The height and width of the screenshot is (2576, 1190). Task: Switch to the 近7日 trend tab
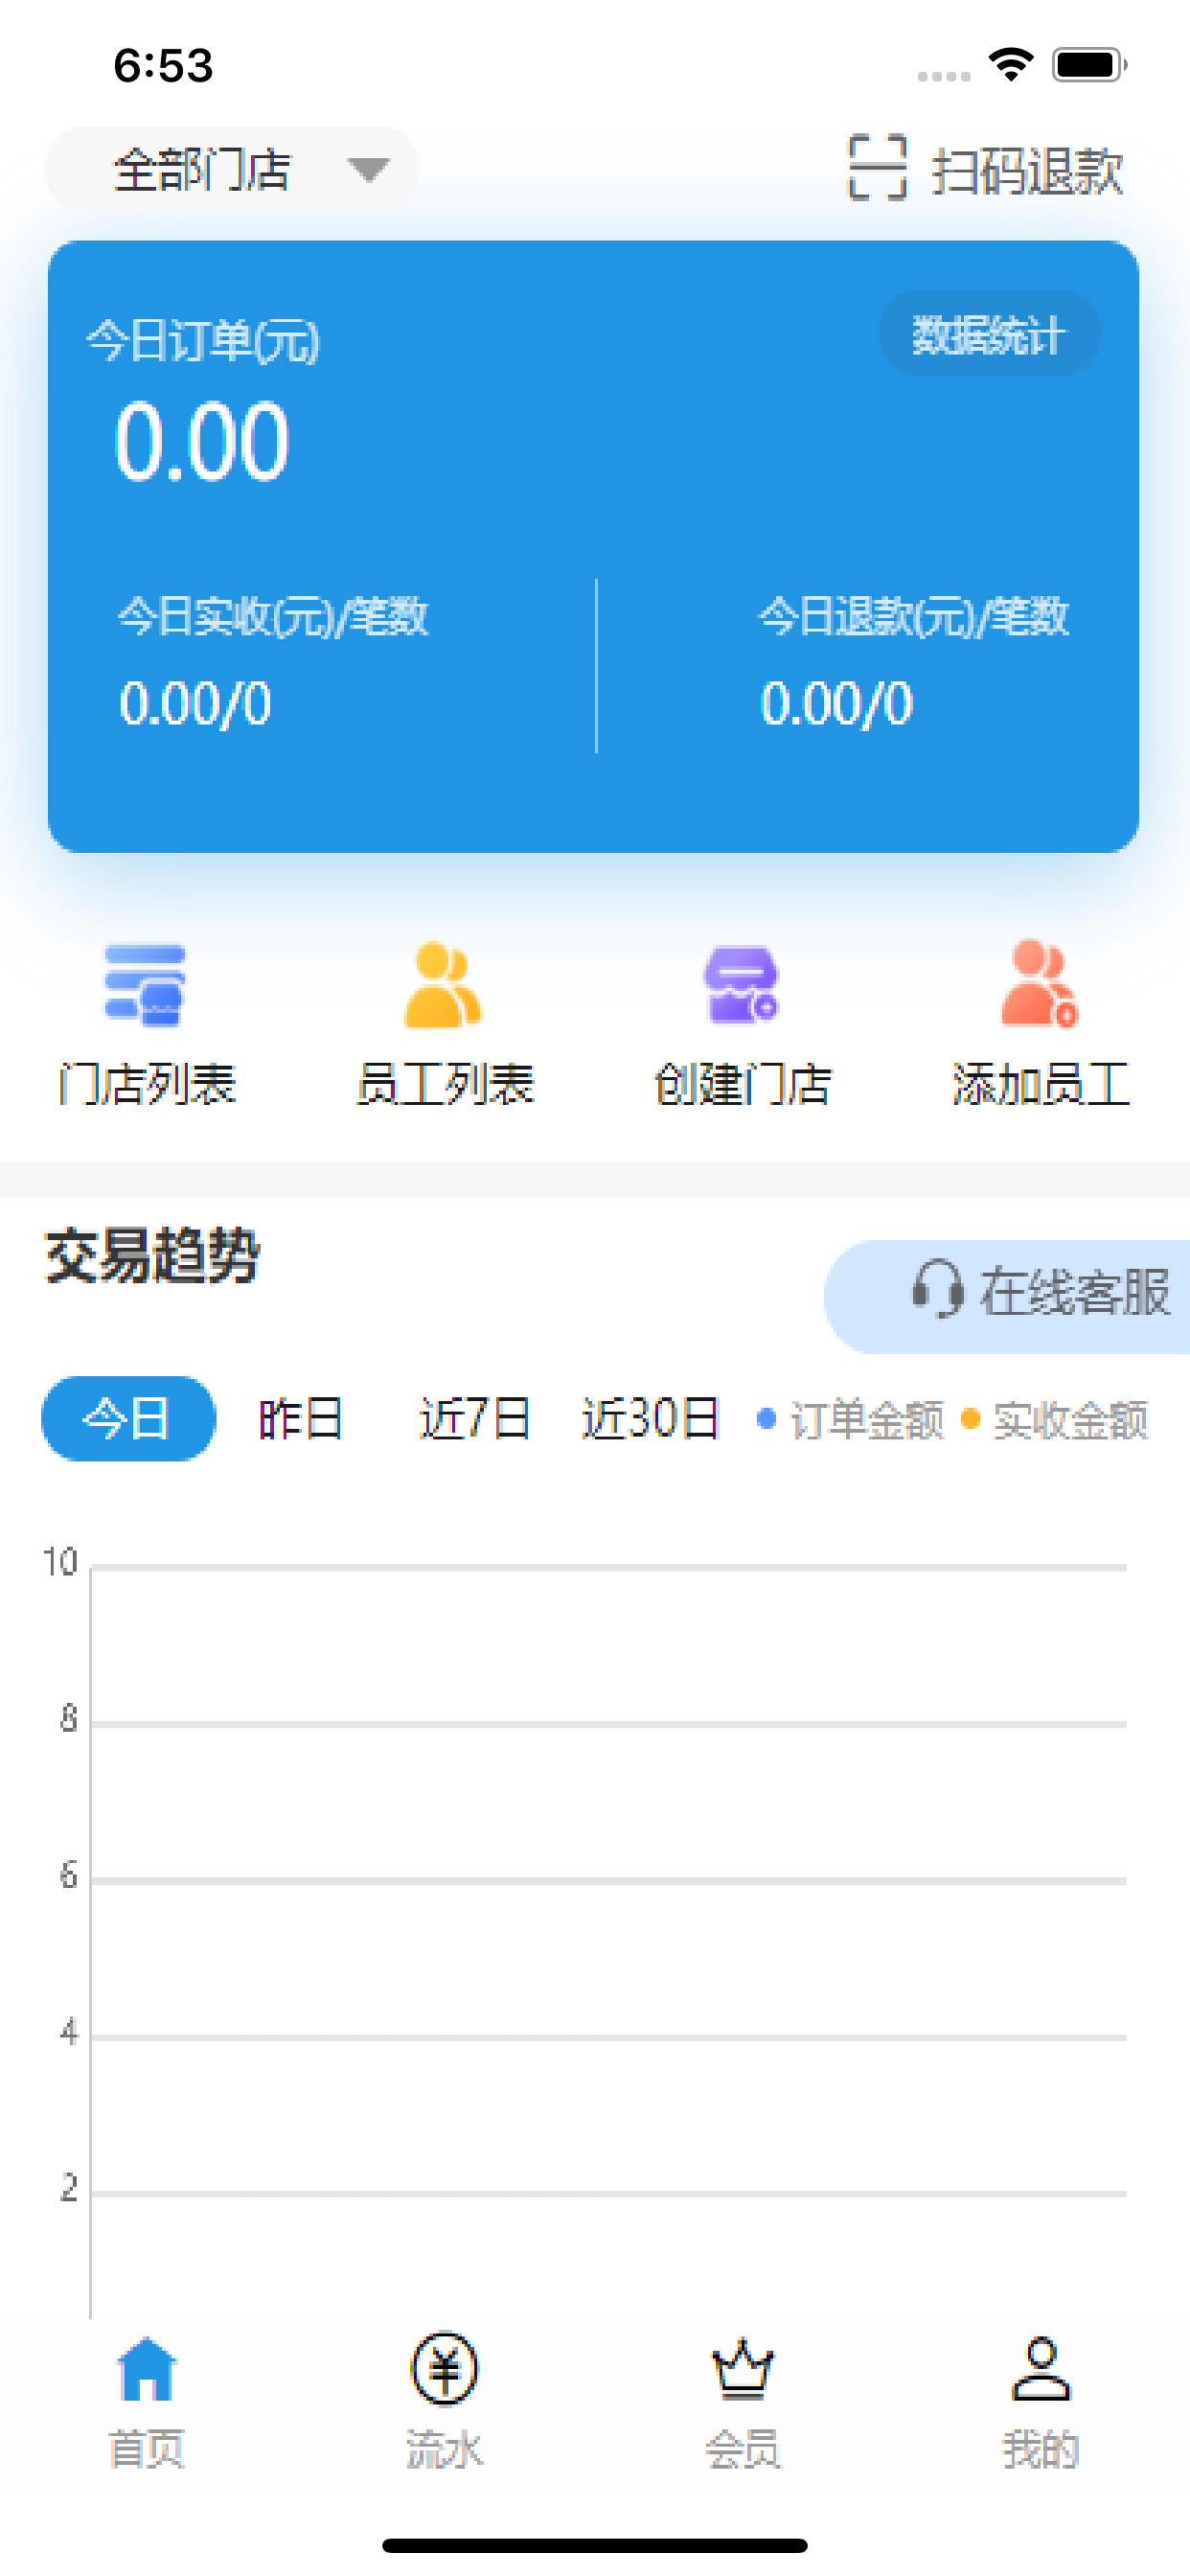(475, 1419)
